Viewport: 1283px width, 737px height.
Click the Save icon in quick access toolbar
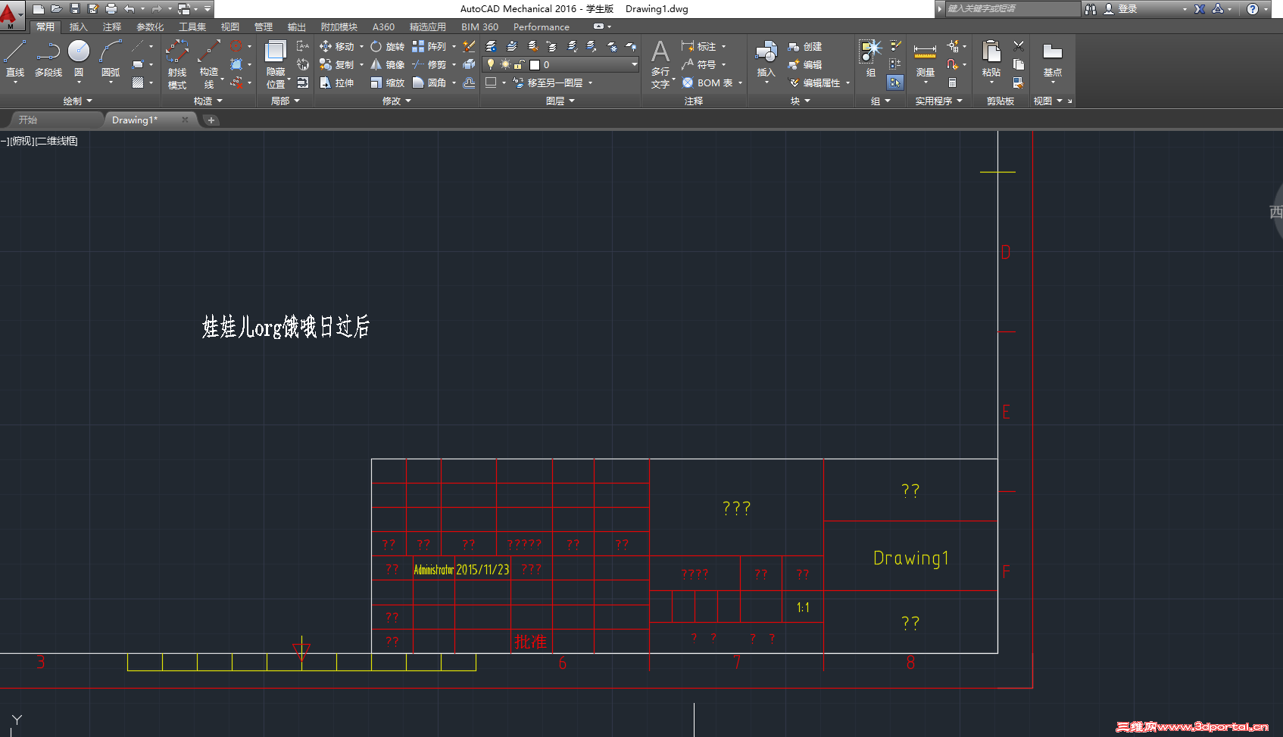[x=74, y=8]
